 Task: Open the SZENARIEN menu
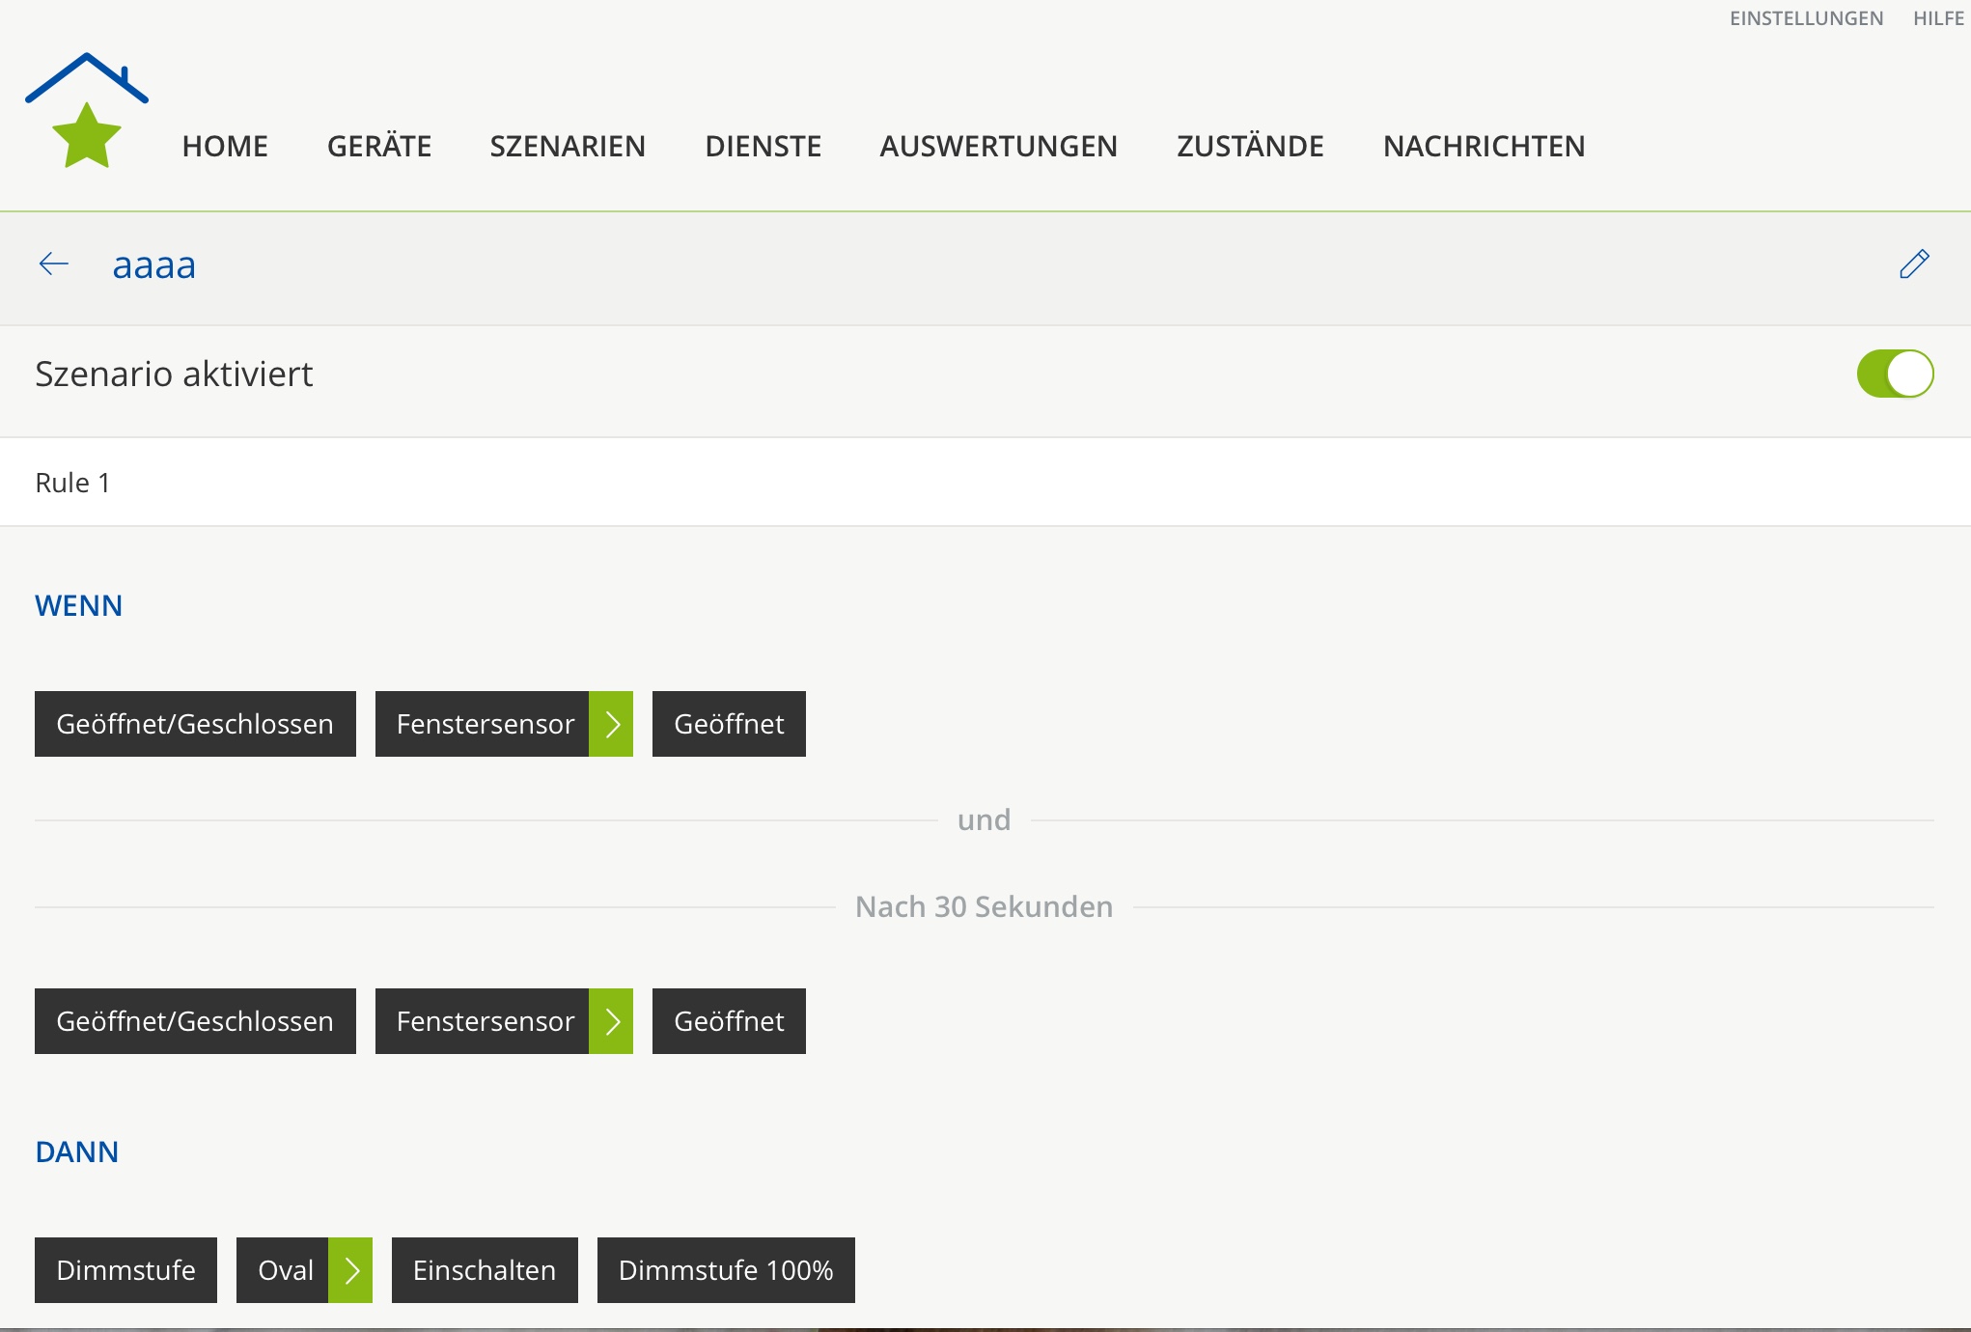pos(568,147)
